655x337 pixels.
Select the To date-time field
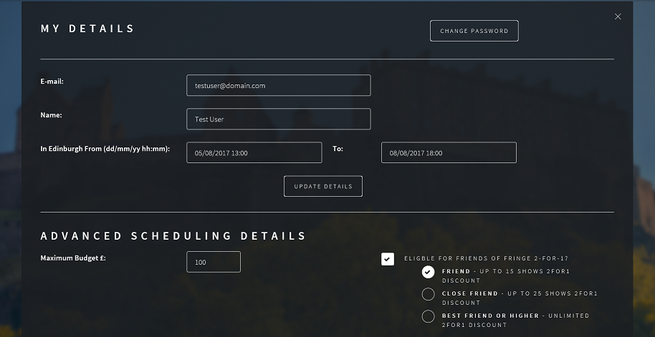(x=449, y=152)
